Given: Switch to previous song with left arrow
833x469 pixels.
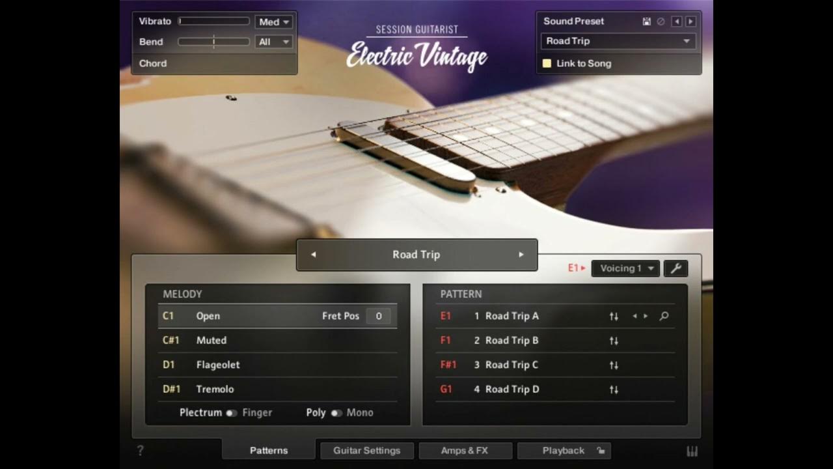Looking at the screenshot, I should pos(313,255).
